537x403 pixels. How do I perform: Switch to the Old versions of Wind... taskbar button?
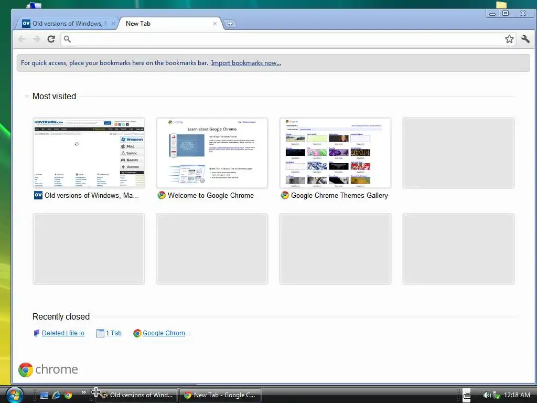pos(136,395)
